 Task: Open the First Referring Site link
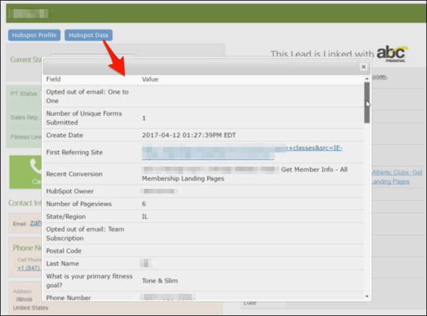(242, 152)
